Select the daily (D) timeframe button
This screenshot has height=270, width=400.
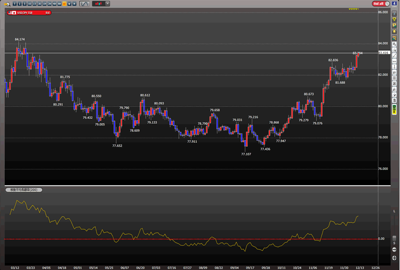[x=64, y=4]
